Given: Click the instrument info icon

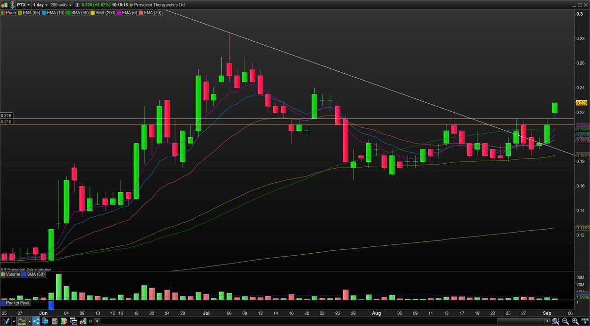Looking at the screenshot, I should 77,5.
